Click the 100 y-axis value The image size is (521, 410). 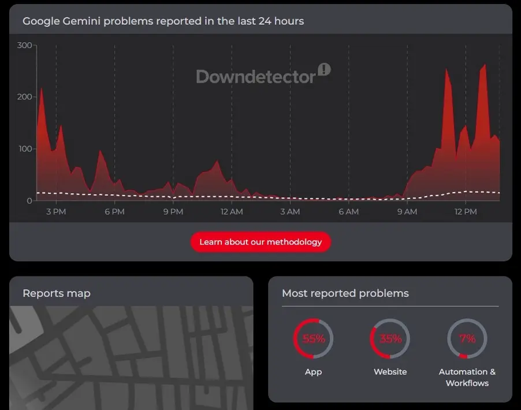tap(25, 149)
